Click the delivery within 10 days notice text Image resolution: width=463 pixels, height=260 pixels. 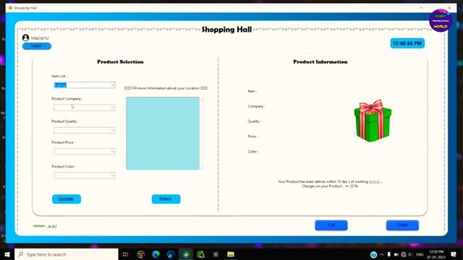[330, 182]
